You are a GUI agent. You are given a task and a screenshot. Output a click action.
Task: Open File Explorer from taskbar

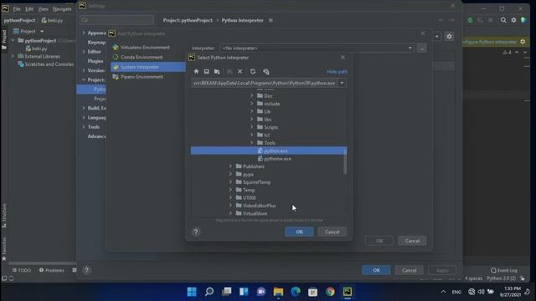click(x=278, y=292)
